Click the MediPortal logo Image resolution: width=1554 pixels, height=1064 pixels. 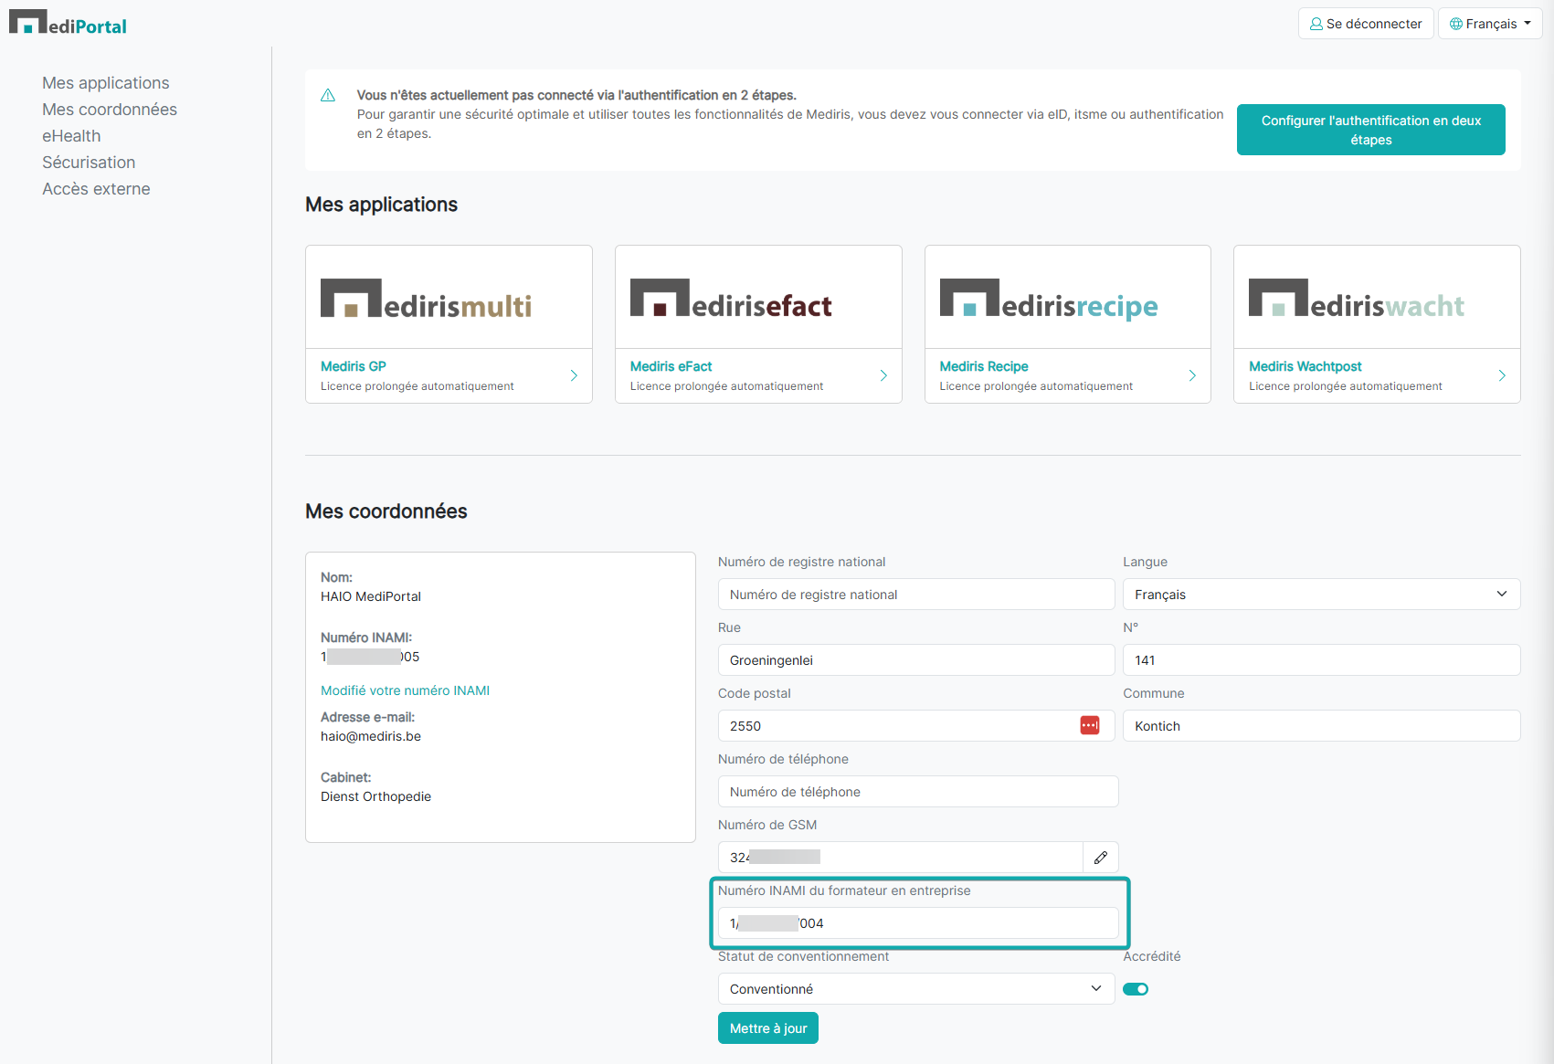pyautogui.click(x=68, y=23)
